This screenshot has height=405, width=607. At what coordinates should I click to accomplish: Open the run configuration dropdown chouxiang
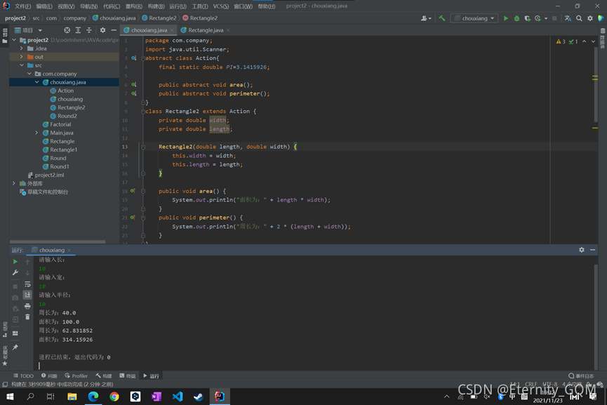coord(474,18)
